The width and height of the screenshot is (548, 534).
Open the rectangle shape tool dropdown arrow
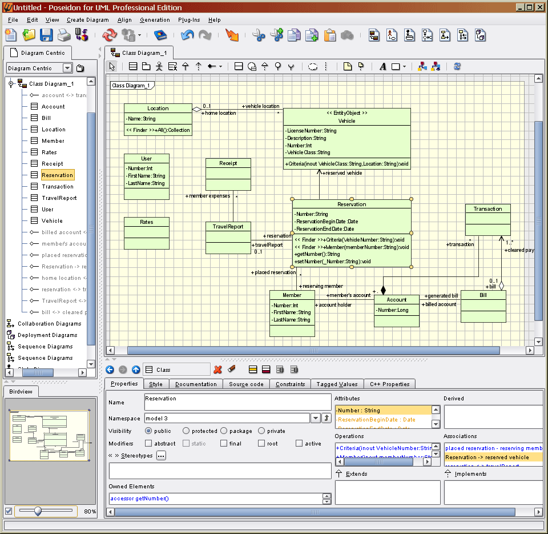404,66
